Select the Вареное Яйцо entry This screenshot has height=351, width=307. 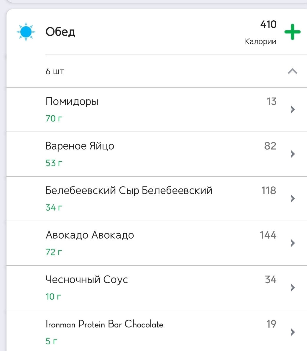pyautogui.click(x=157, y=154)
